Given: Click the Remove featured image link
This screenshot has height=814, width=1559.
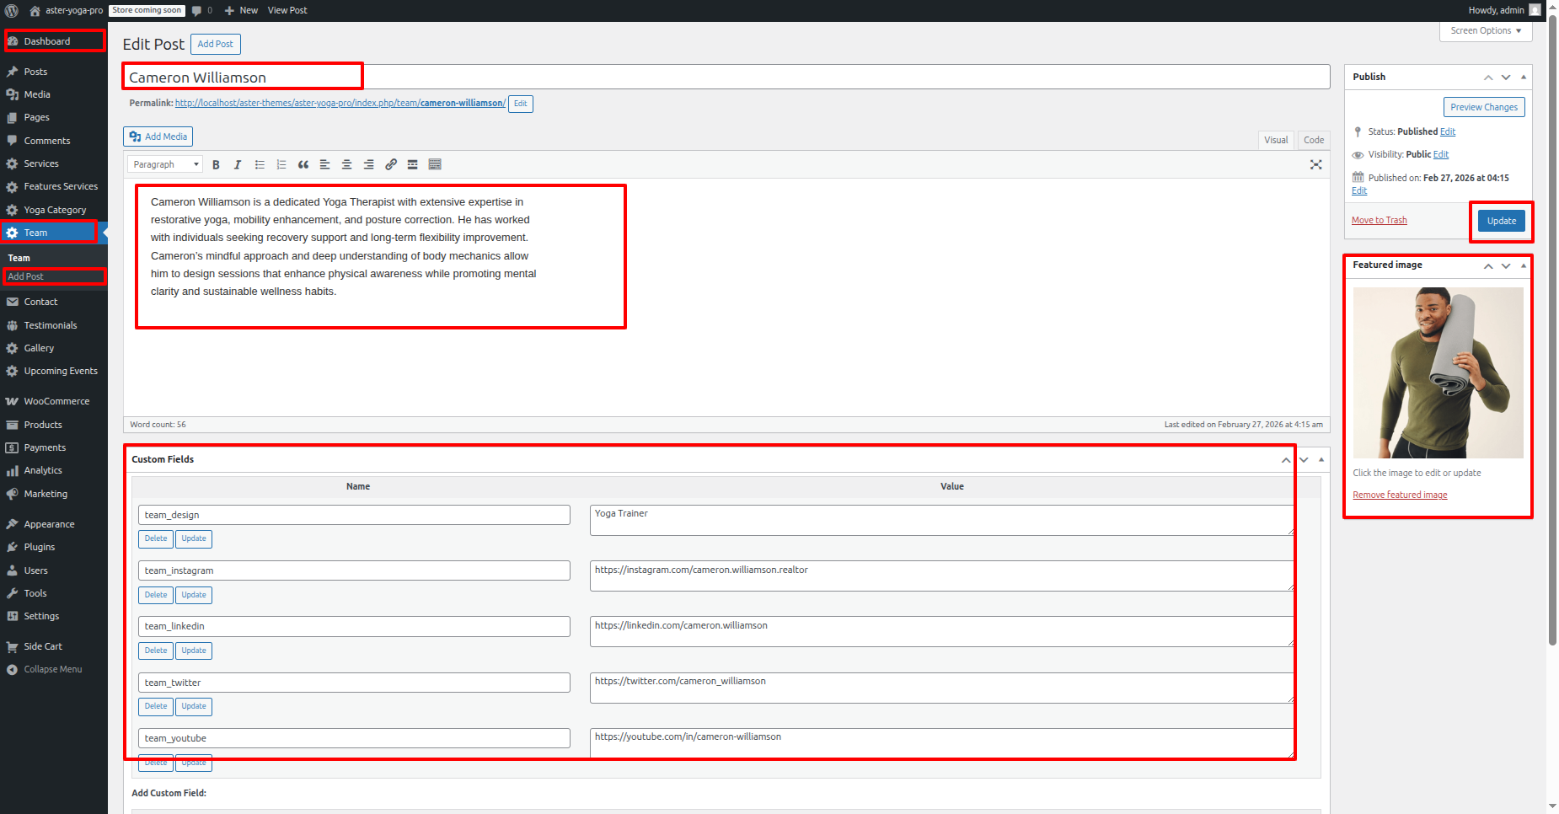Looking at the screenshot, I should point(1399,495).
